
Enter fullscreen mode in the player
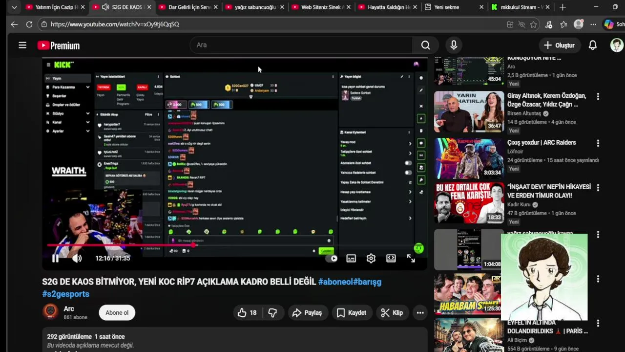tap(411, 258)
